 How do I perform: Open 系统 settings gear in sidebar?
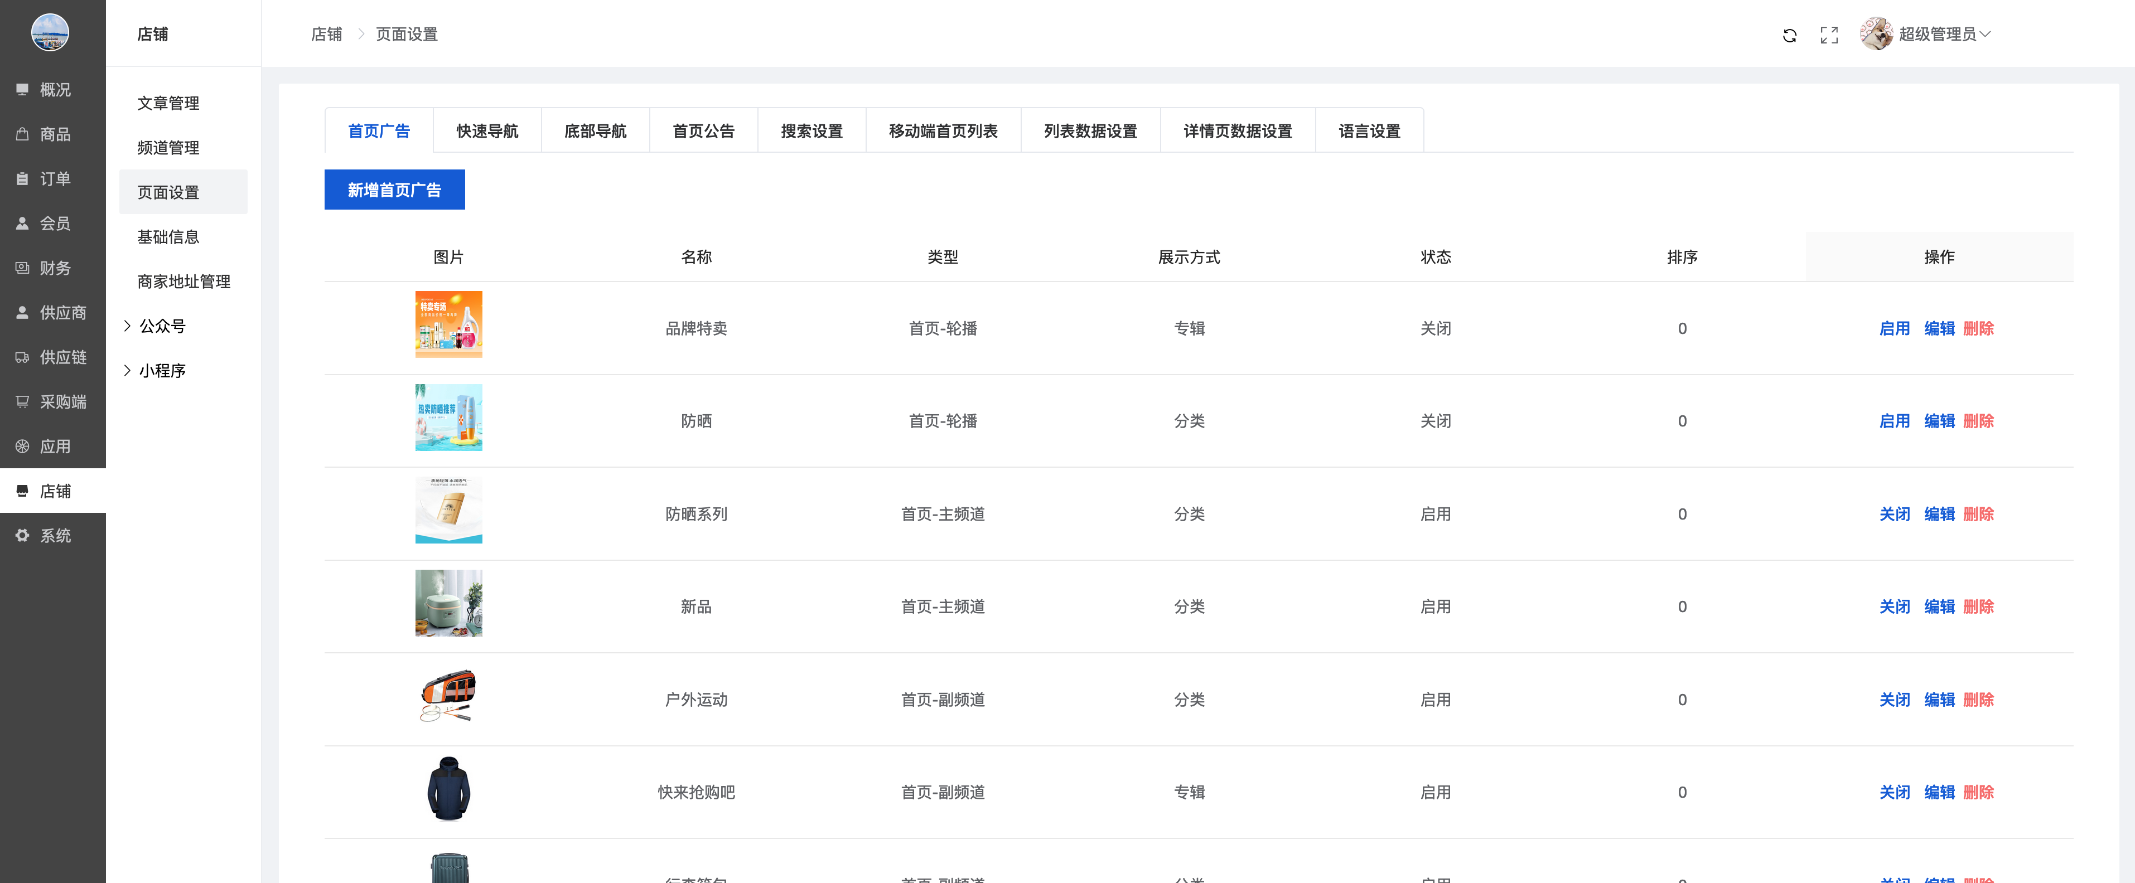[22, 536]
